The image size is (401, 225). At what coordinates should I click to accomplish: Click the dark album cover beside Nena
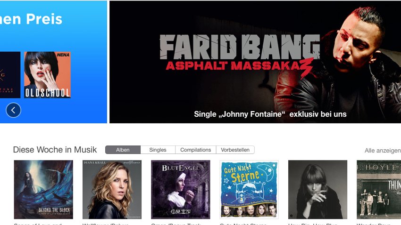tap(10, 75)
